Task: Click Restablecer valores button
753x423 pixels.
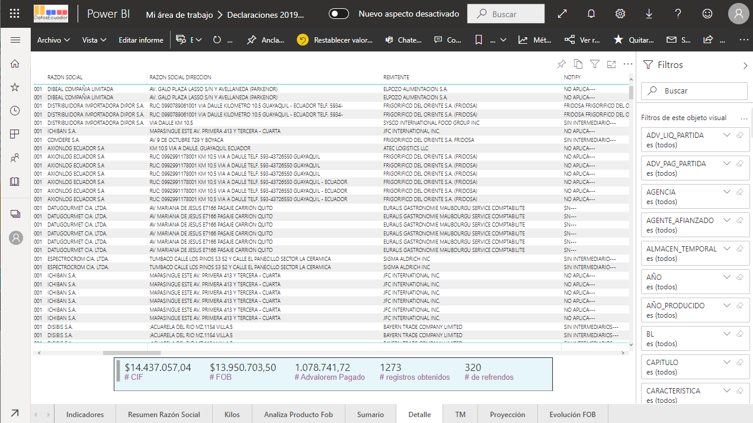Action: click(335, 40)
